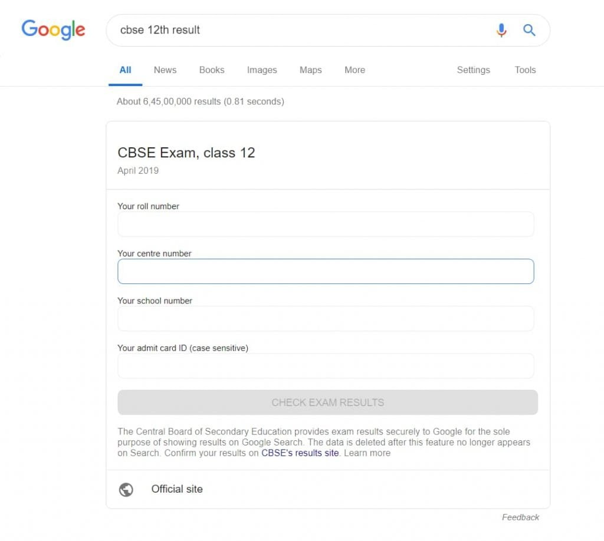This screenshot has width=604, height=541.
Task: Open the Maps search tab
Action: pyautogui.click(x=310, y=70)
